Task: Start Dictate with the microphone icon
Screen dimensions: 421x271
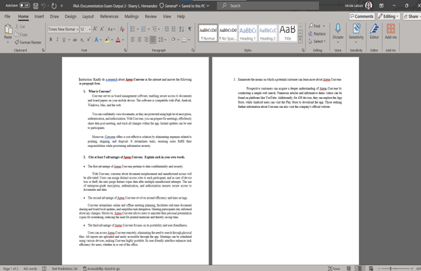Action: coord(338,28)
